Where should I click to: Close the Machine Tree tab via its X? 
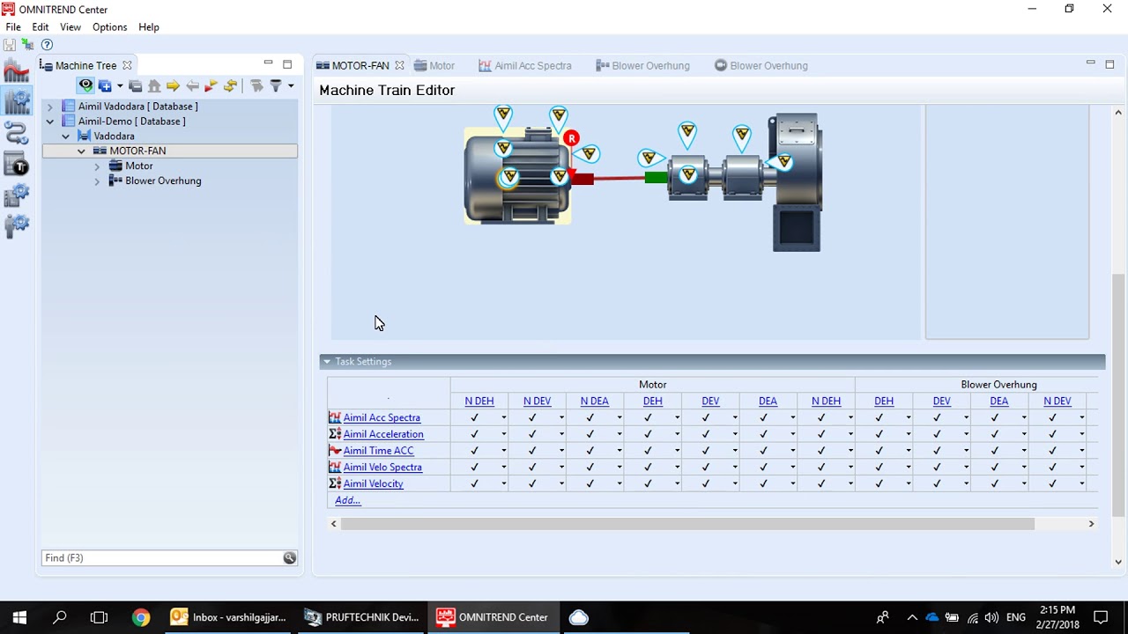point(127,65)
